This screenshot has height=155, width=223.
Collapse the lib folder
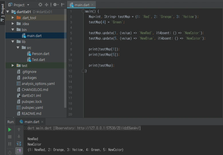(13, 42)
